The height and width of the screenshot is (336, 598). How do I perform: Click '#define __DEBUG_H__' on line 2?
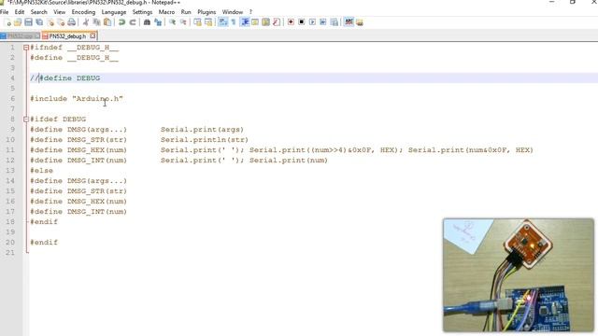tap(75, 58)
